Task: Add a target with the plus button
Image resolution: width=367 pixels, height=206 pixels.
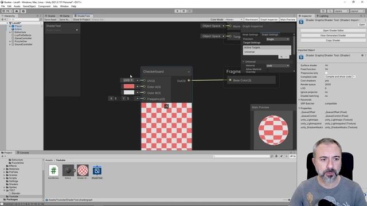Action: (x=281, y=57)
